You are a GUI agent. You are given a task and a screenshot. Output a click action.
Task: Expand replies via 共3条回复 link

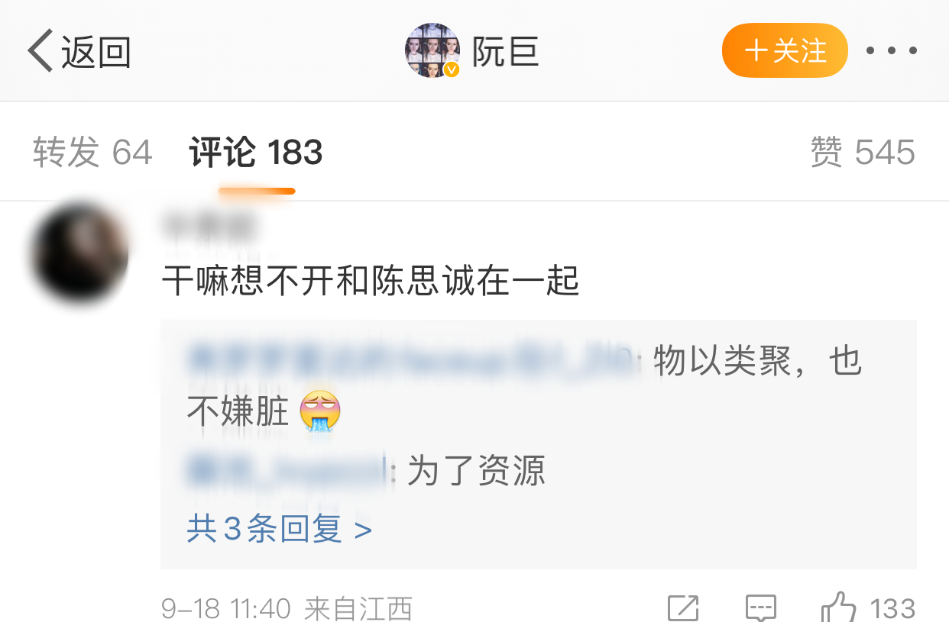coord(279,528)
